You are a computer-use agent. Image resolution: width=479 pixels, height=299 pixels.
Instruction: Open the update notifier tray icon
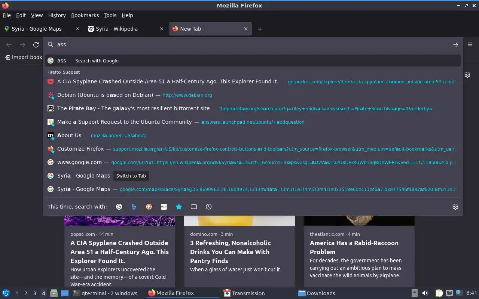459,293
